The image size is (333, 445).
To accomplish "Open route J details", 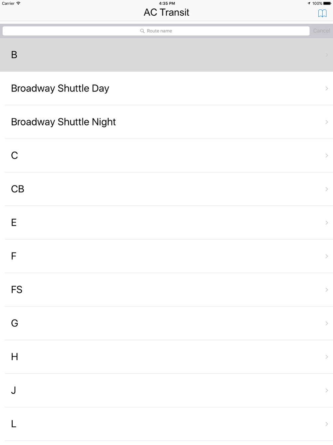I will (166, 390).
